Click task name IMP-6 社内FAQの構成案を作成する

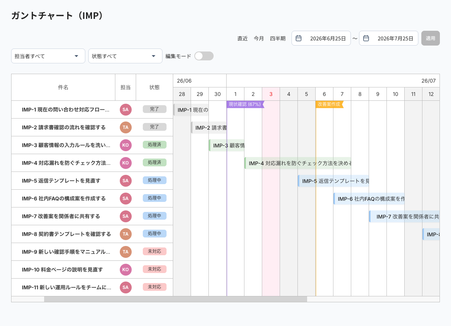point(64,199)
